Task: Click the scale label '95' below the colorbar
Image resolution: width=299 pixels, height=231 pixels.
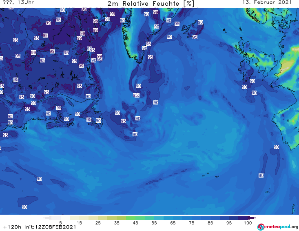Action: (x=229, y=223)
